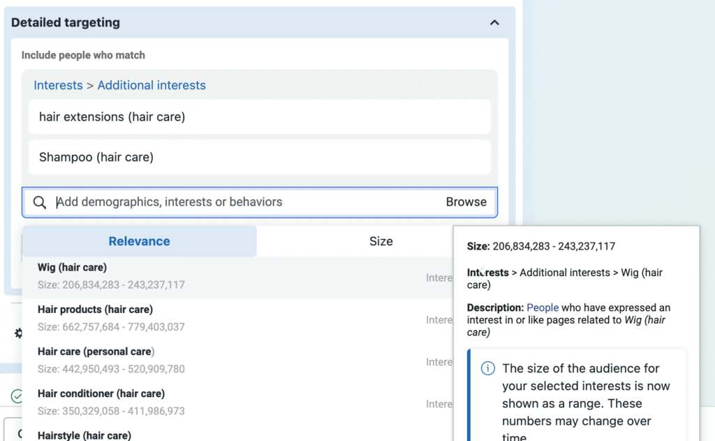The image size is (715, 441).
Task: Click the gear icon at left edge
Action: click(19, 333)
